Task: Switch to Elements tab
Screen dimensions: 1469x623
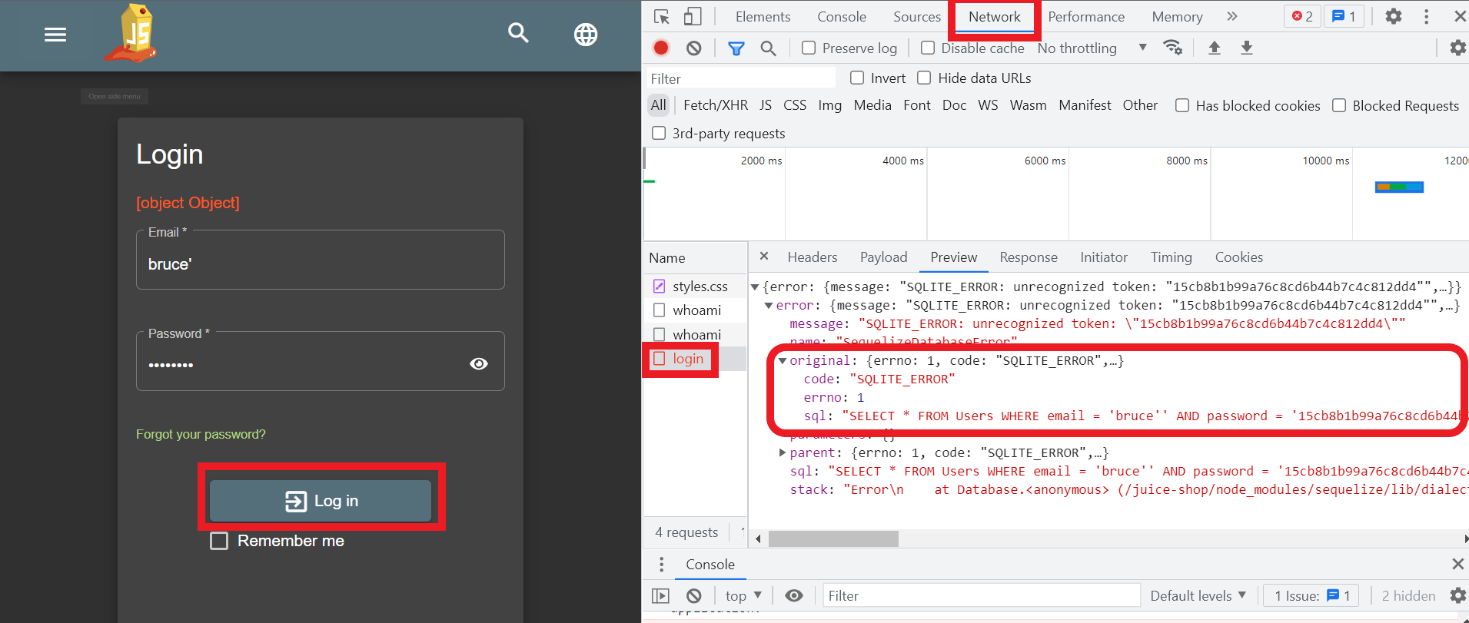Action: tap(763, 16)
